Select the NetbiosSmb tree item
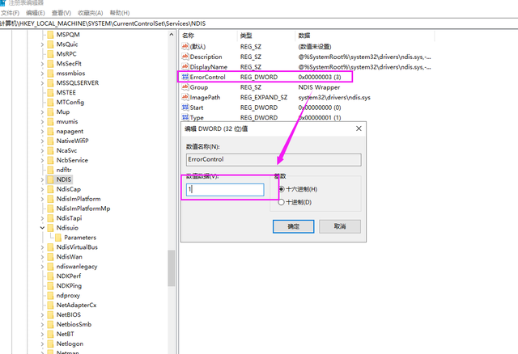The height and width of the screenshot is (354, 518). (x=74, y=324)
